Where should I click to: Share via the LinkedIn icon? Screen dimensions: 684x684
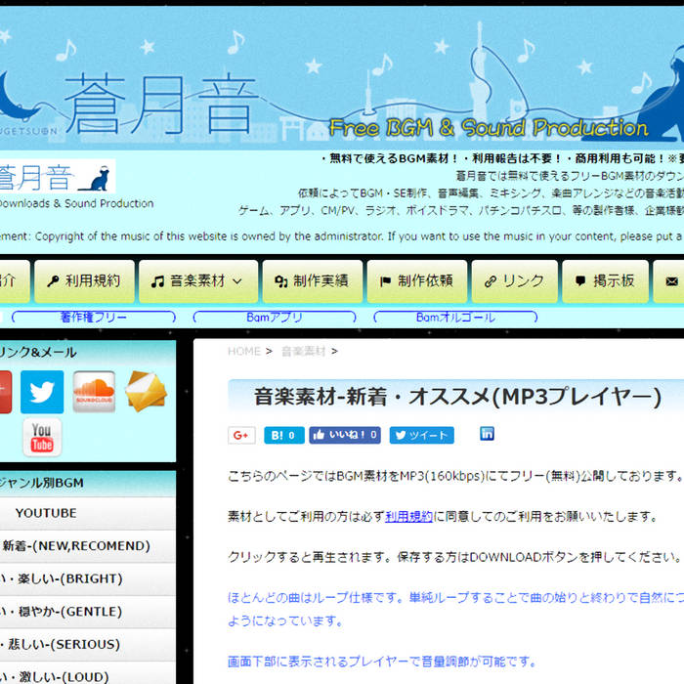click(487, 434)
